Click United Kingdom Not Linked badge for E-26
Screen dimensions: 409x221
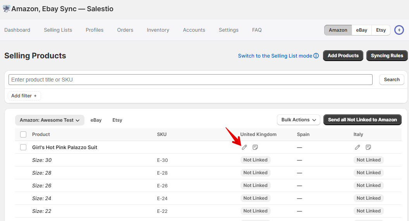tap(255, 185)
